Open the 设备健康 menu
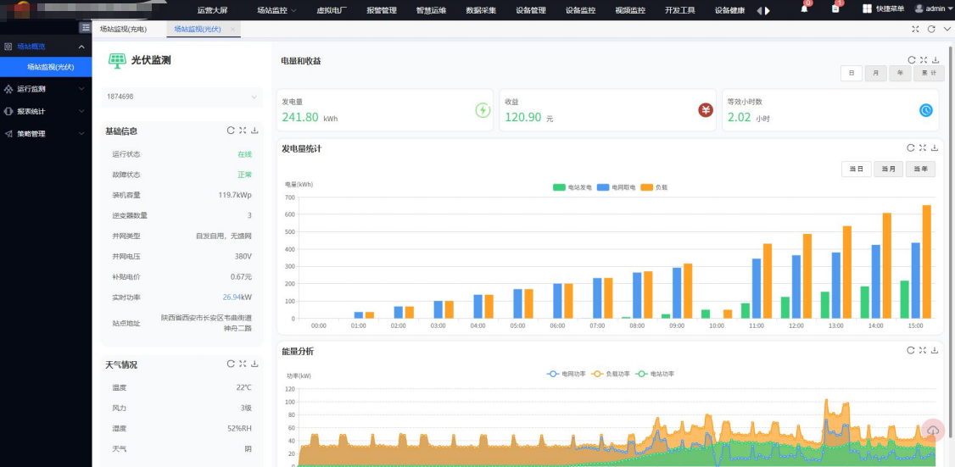The width and height of the screenshot is (955, 467). click(729, 10)
